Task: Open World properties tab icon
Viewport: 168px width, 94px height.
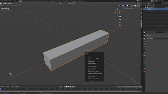Action: [144, 49]
